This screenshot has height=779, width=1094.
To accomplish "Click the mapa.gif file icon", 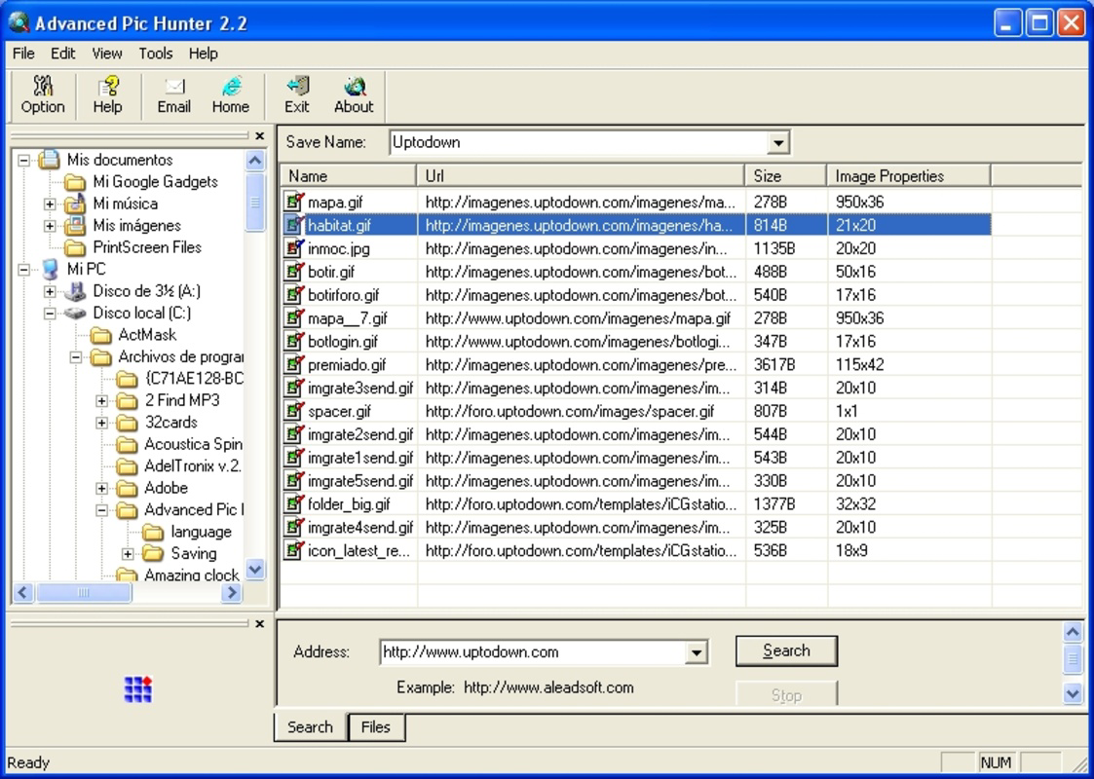I will pyautogui.click(x=295, y=202).
